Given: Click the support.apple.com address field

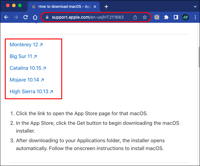Looking at the screenshot, I should [x=88, y=17].
